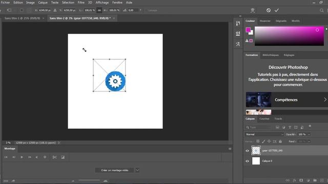Cancel the transformation with the circle-slash icon

pos(269,10)
